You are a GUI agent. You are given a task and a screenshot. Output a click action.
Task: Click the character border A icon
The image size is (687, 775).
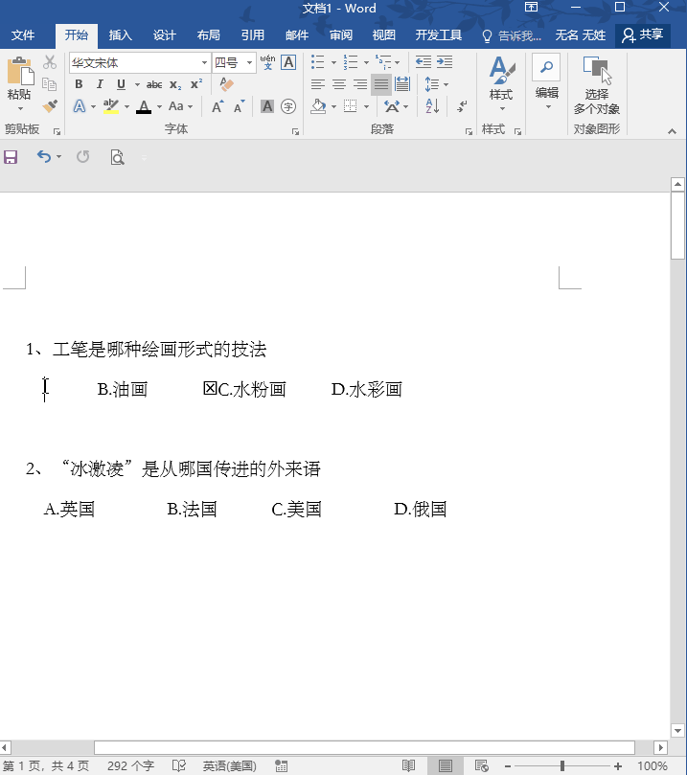pos(288,62)
